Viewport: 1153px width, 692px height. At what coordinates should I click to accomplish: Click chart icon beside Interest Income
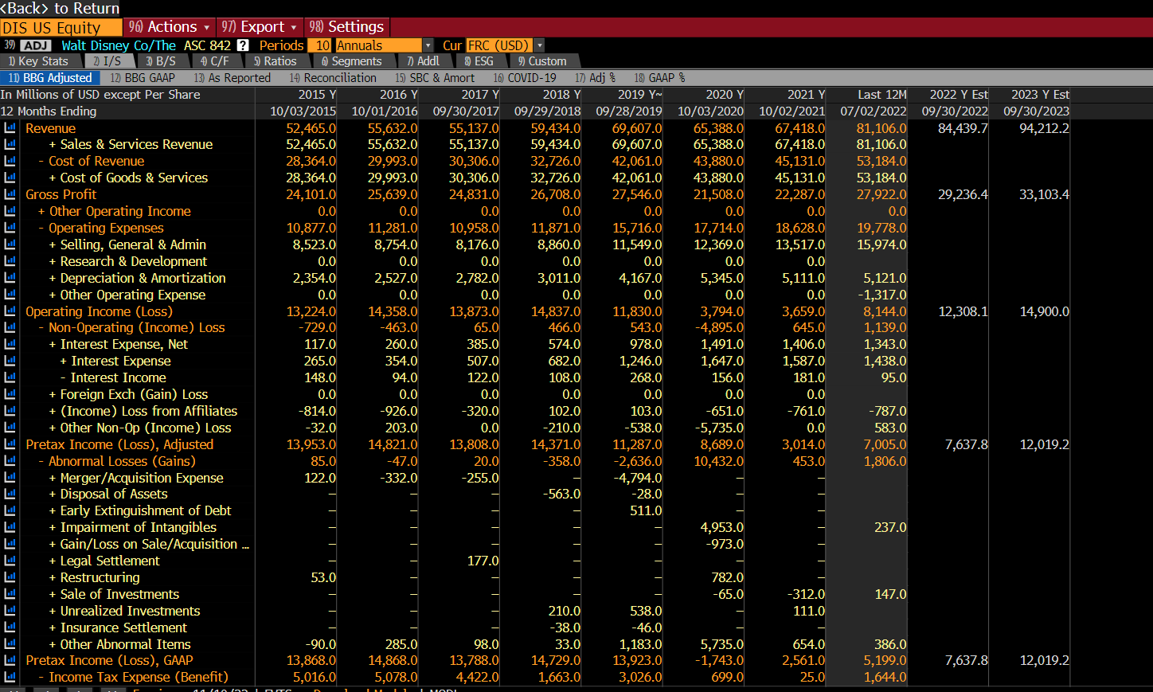[x=10, y=377]
